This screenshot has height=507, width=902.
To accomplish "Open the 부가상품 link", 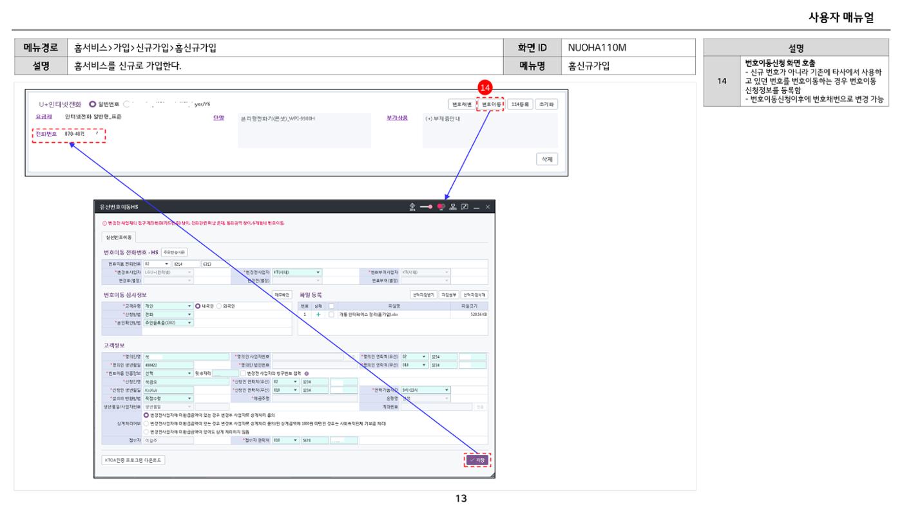I will point(397,117).
